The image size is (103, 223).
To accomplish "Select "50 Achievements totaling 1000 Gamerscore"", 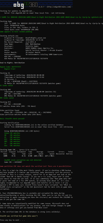I will (x=44, y=54).
